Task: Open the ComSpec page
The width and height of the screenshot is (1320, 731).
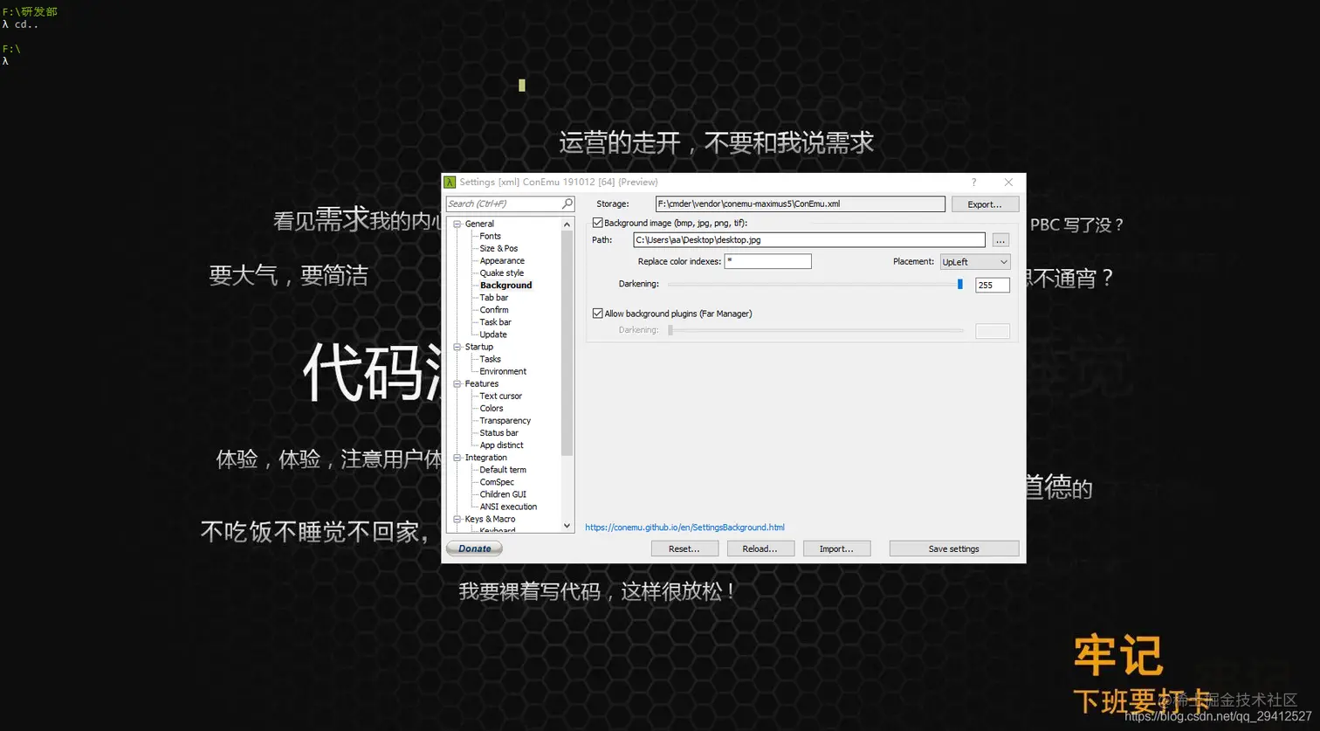Action: coord(497,482)
